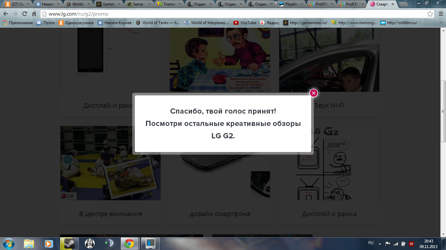Open the Windows Start menu
446x250 pixels.
pyautogui.click(x=9, y=243)
